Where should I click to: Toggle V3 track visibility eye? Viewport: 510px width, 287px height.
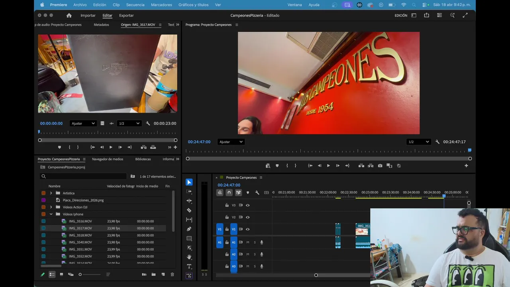247,205
